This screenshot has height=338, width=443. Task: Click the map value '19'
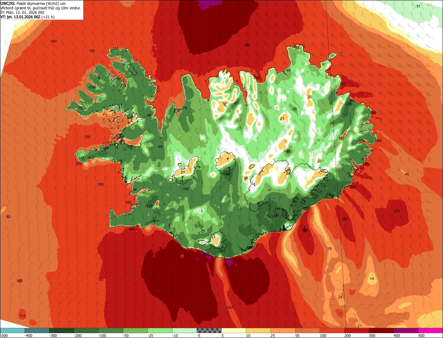coord(329,248)
